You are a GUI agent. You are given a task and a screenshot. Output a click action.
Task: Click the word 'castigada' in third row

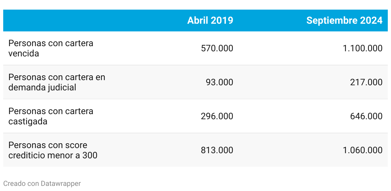28,121
